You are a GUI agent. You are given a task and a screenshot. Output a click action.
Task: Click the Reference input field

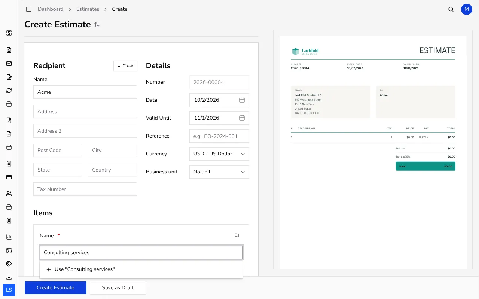[x=219, y=136]
